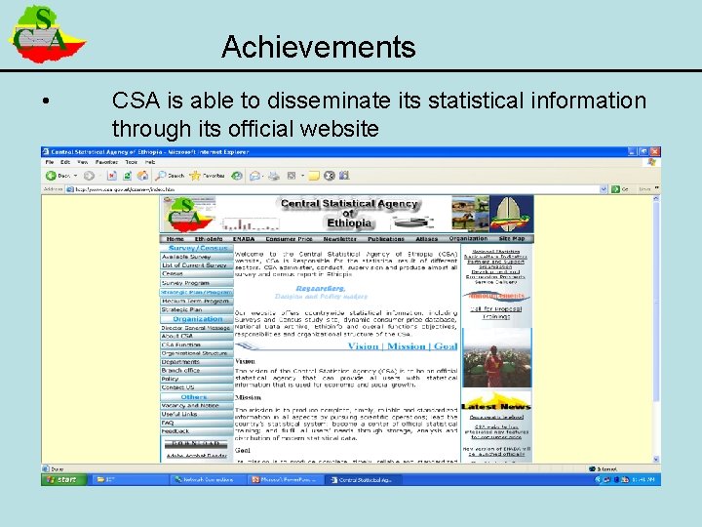Click the yellow Discuss folder toolbar icon
The image size is (702, 527).
coord(314,176)
